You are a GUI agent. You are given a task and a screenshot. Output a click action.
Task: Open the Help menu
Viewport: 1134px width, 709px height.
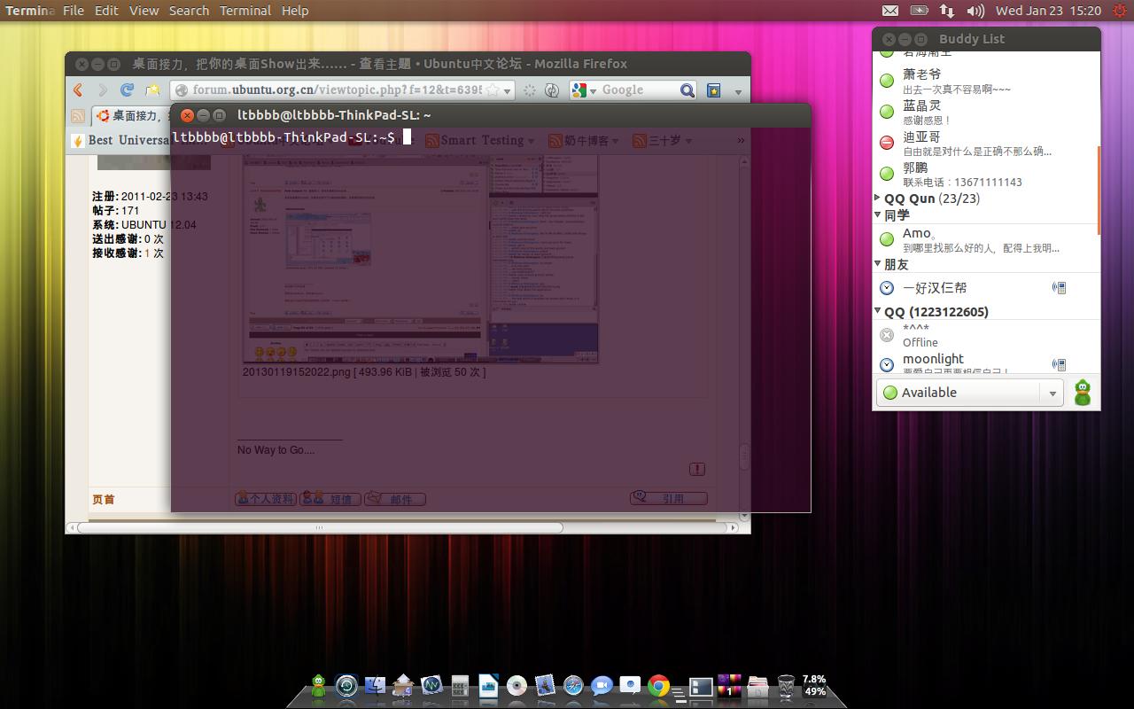pyautogui.click(x=295, y=11)
